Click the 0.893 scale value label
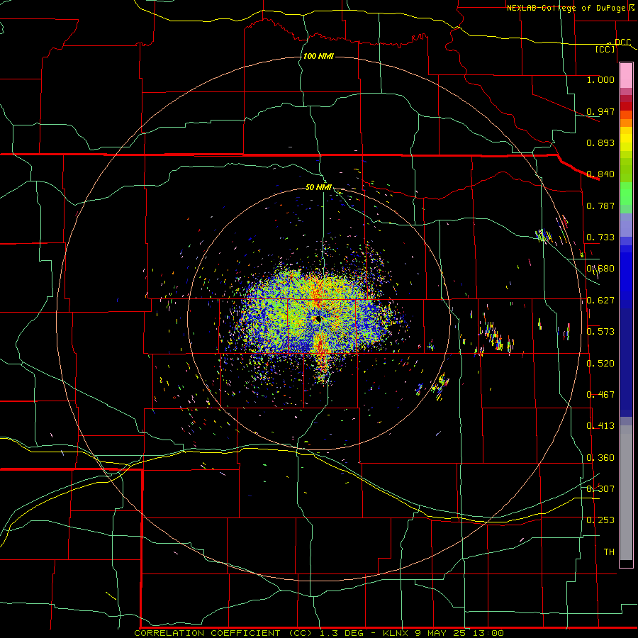Viewport: 638px width, 638px height. 600,142
